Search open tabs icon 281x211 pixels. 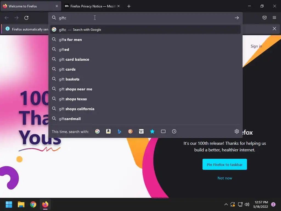click(x=163, y=132)
